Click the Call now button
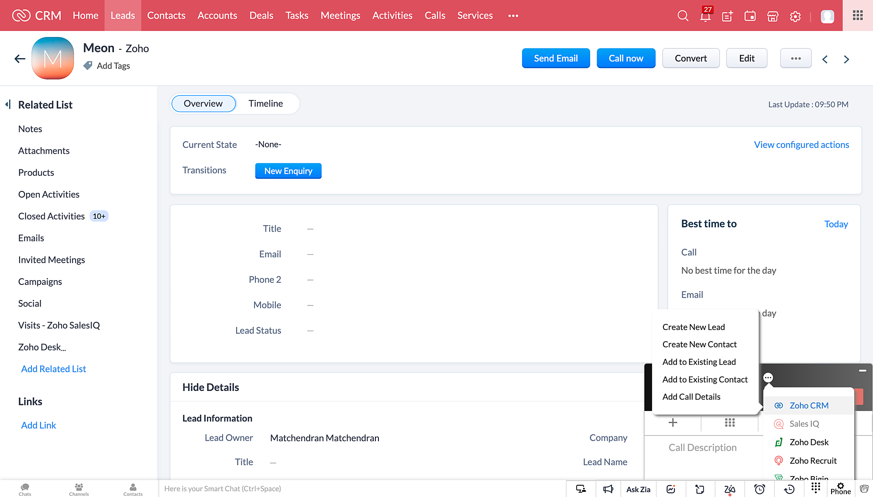 (x=626, y=58)
